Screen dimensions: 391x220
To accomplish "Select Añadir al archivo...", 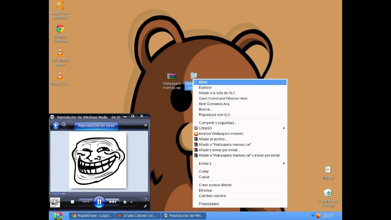I will click(240, 140).
